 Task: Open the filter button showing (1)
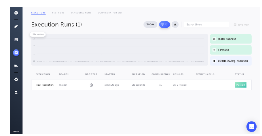tap(164, 25)
